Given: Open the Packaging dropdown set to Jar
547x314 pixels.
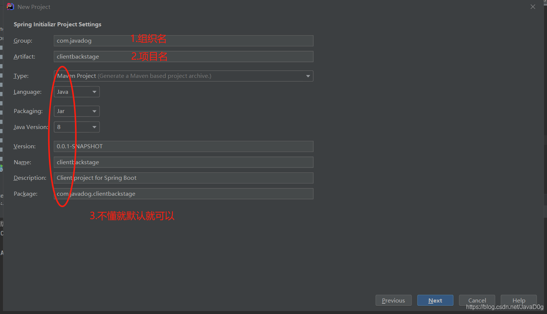Looking at the screenshot, I should point(77,111).
